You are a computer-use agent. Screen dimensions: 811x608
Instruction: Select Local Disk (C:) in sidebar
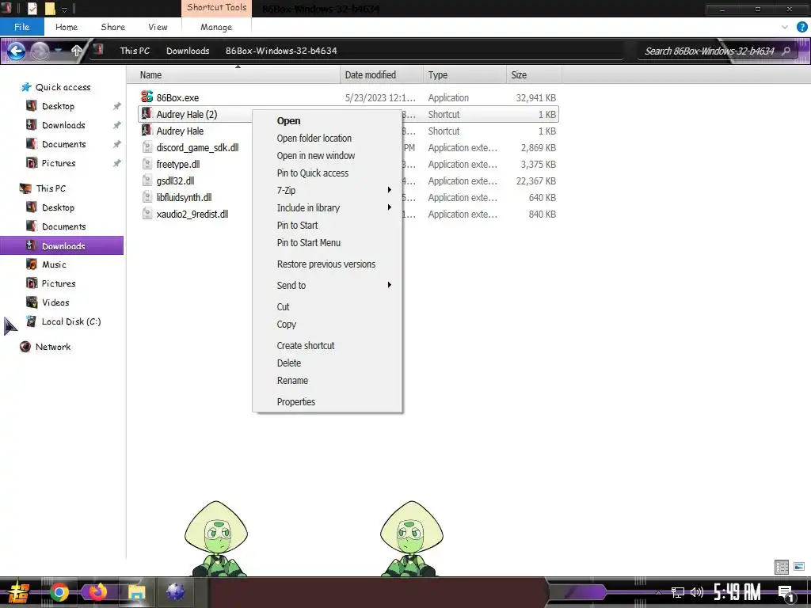click(70, 321)
